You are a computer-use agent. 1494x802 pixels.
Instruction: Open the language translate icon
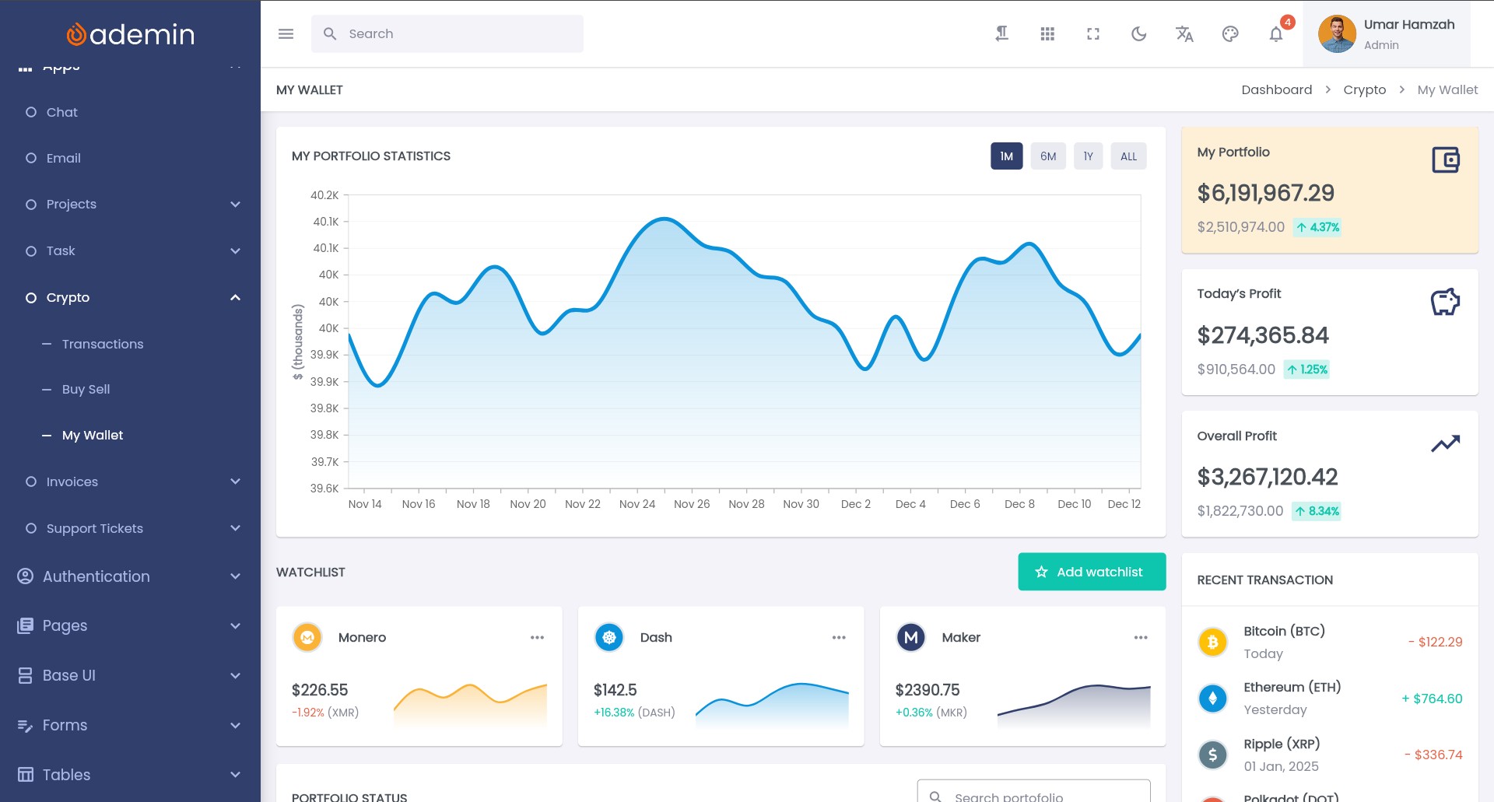click(1184, 34)
